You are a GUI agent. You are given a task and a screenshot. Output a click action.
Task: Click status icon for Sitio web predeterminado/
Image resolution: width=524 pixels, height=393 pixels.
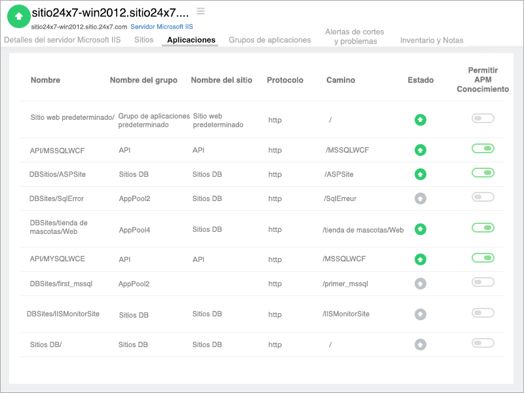[421, 120]
